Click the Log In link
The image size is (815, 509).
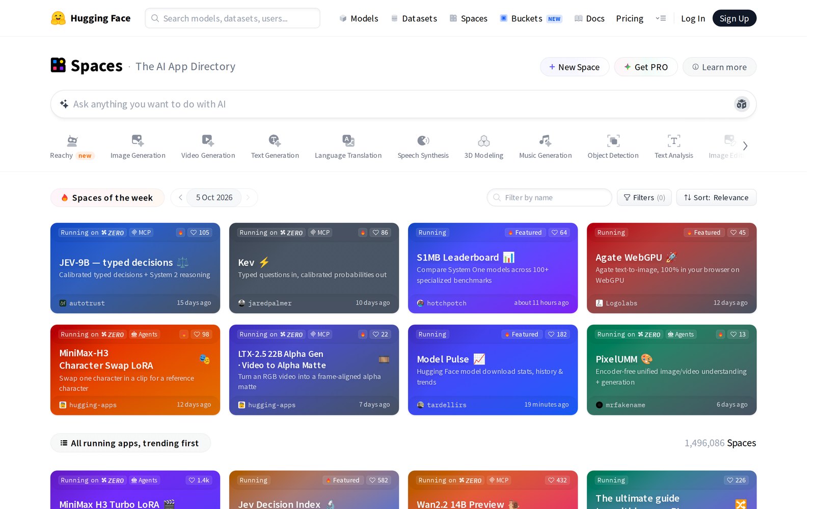pyautogui.click(x=693, y=18)
